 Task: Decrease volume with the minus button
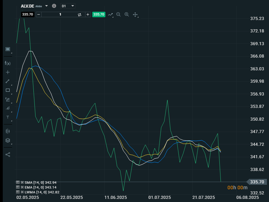click(39, 14)
